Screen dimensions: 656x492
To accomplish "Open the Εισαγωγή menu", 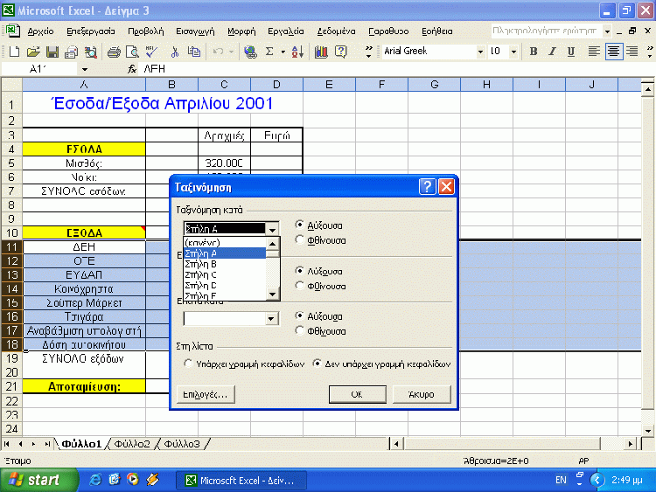I will 195,31.
